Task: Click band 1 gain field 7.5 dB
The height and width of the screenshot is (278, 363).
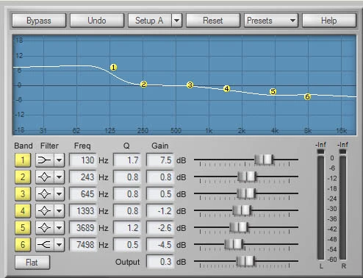Action: 160,160
